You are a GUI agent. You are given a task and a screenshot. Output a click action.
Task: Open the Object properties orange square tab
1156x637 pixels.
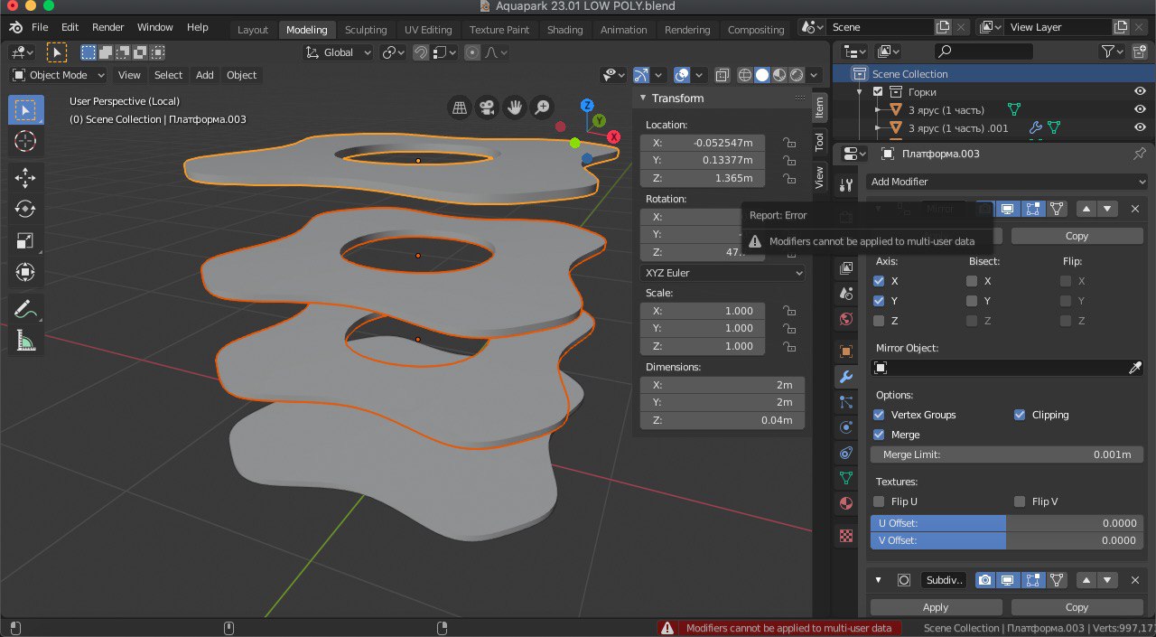(846, 351)
